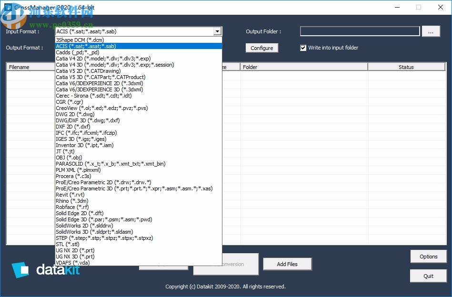Screen dimensions: 452x297
Task: Click the Input Format dropdown arrow
Action: pyautogui.click(x=218, y=31)
